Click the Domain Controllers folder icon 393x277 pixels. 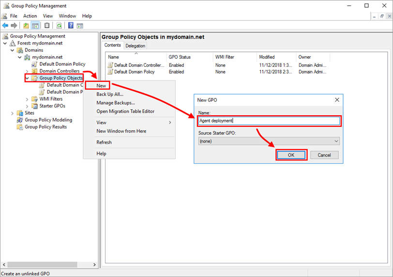click(34, 71)
